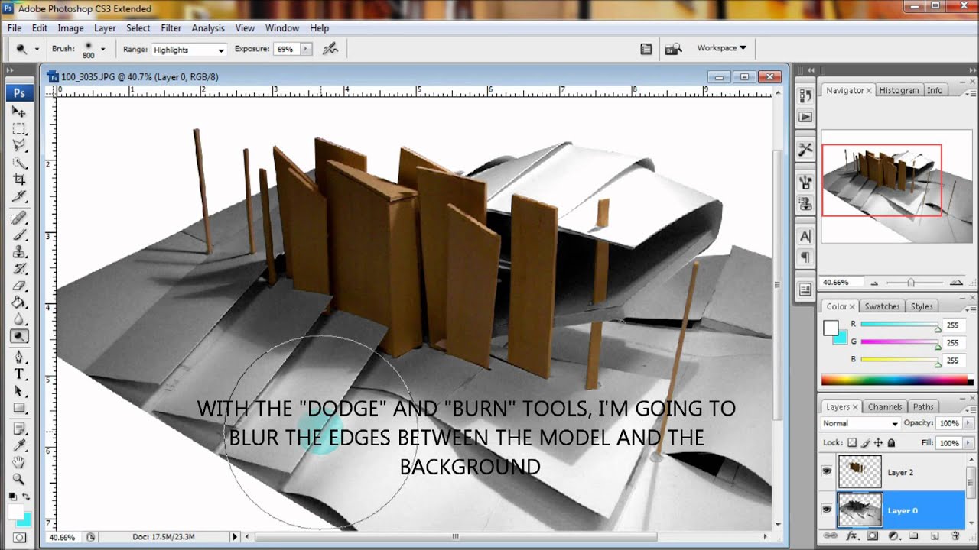Select the Blur tool

point(19,319)
